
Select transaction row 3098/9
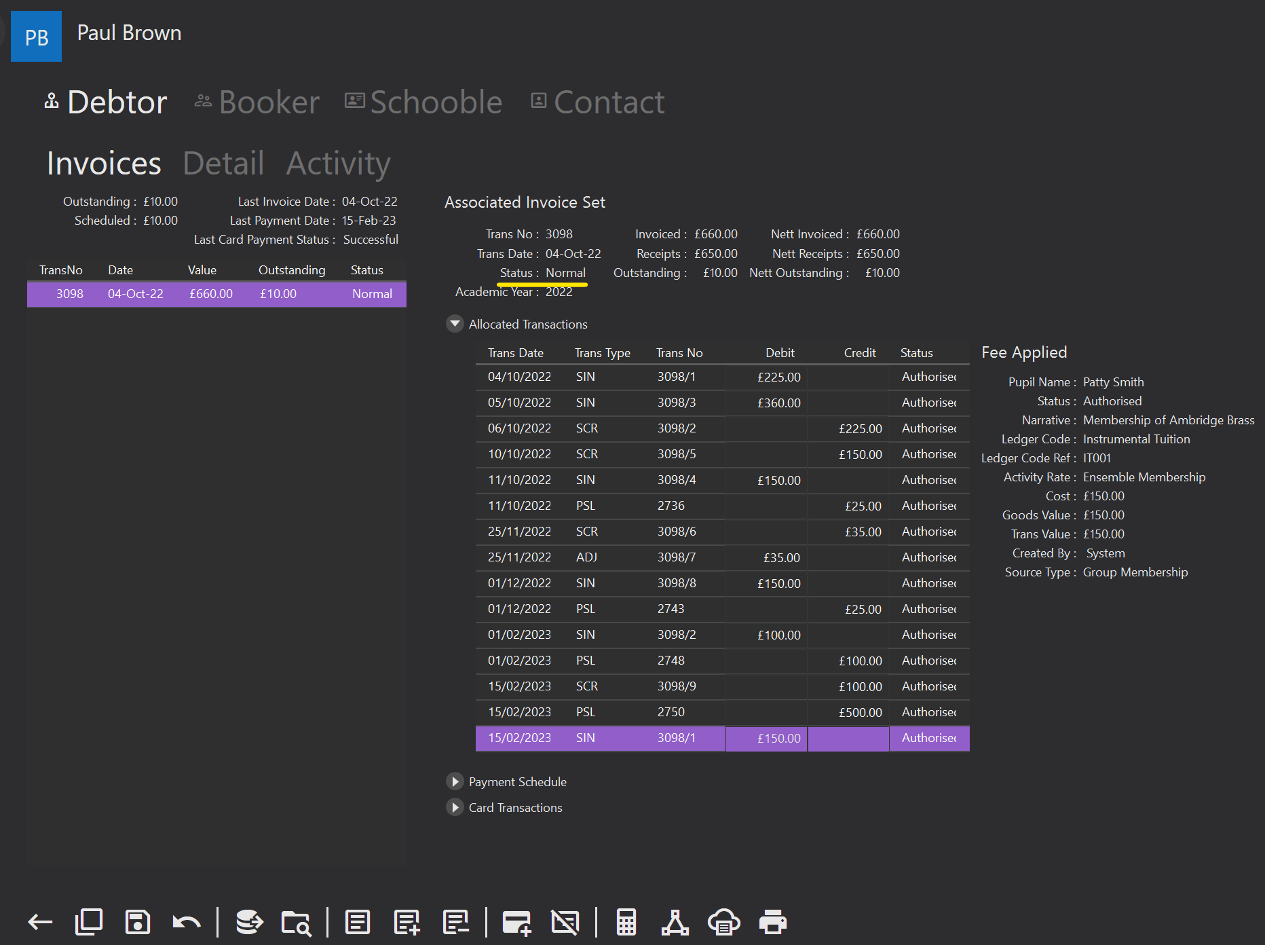723,686
